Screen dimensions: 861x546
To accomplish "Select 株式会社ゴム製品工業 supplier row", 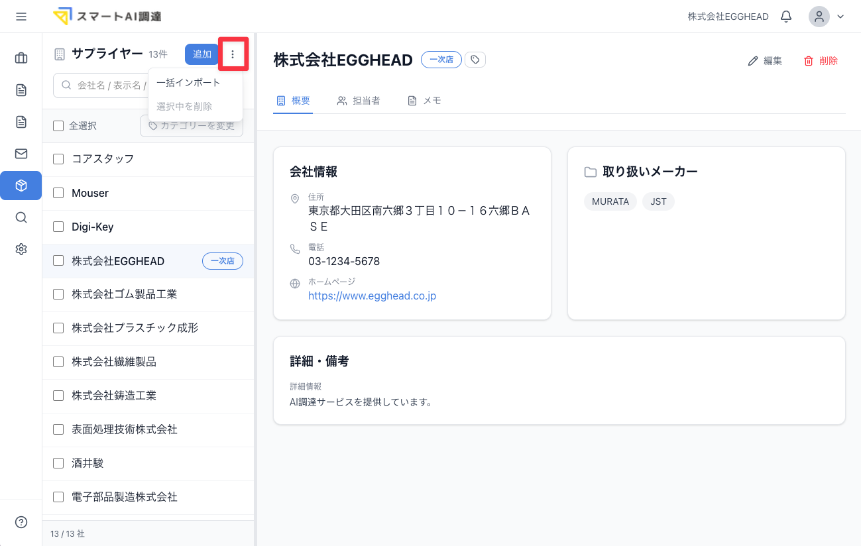I will point(148,294).
